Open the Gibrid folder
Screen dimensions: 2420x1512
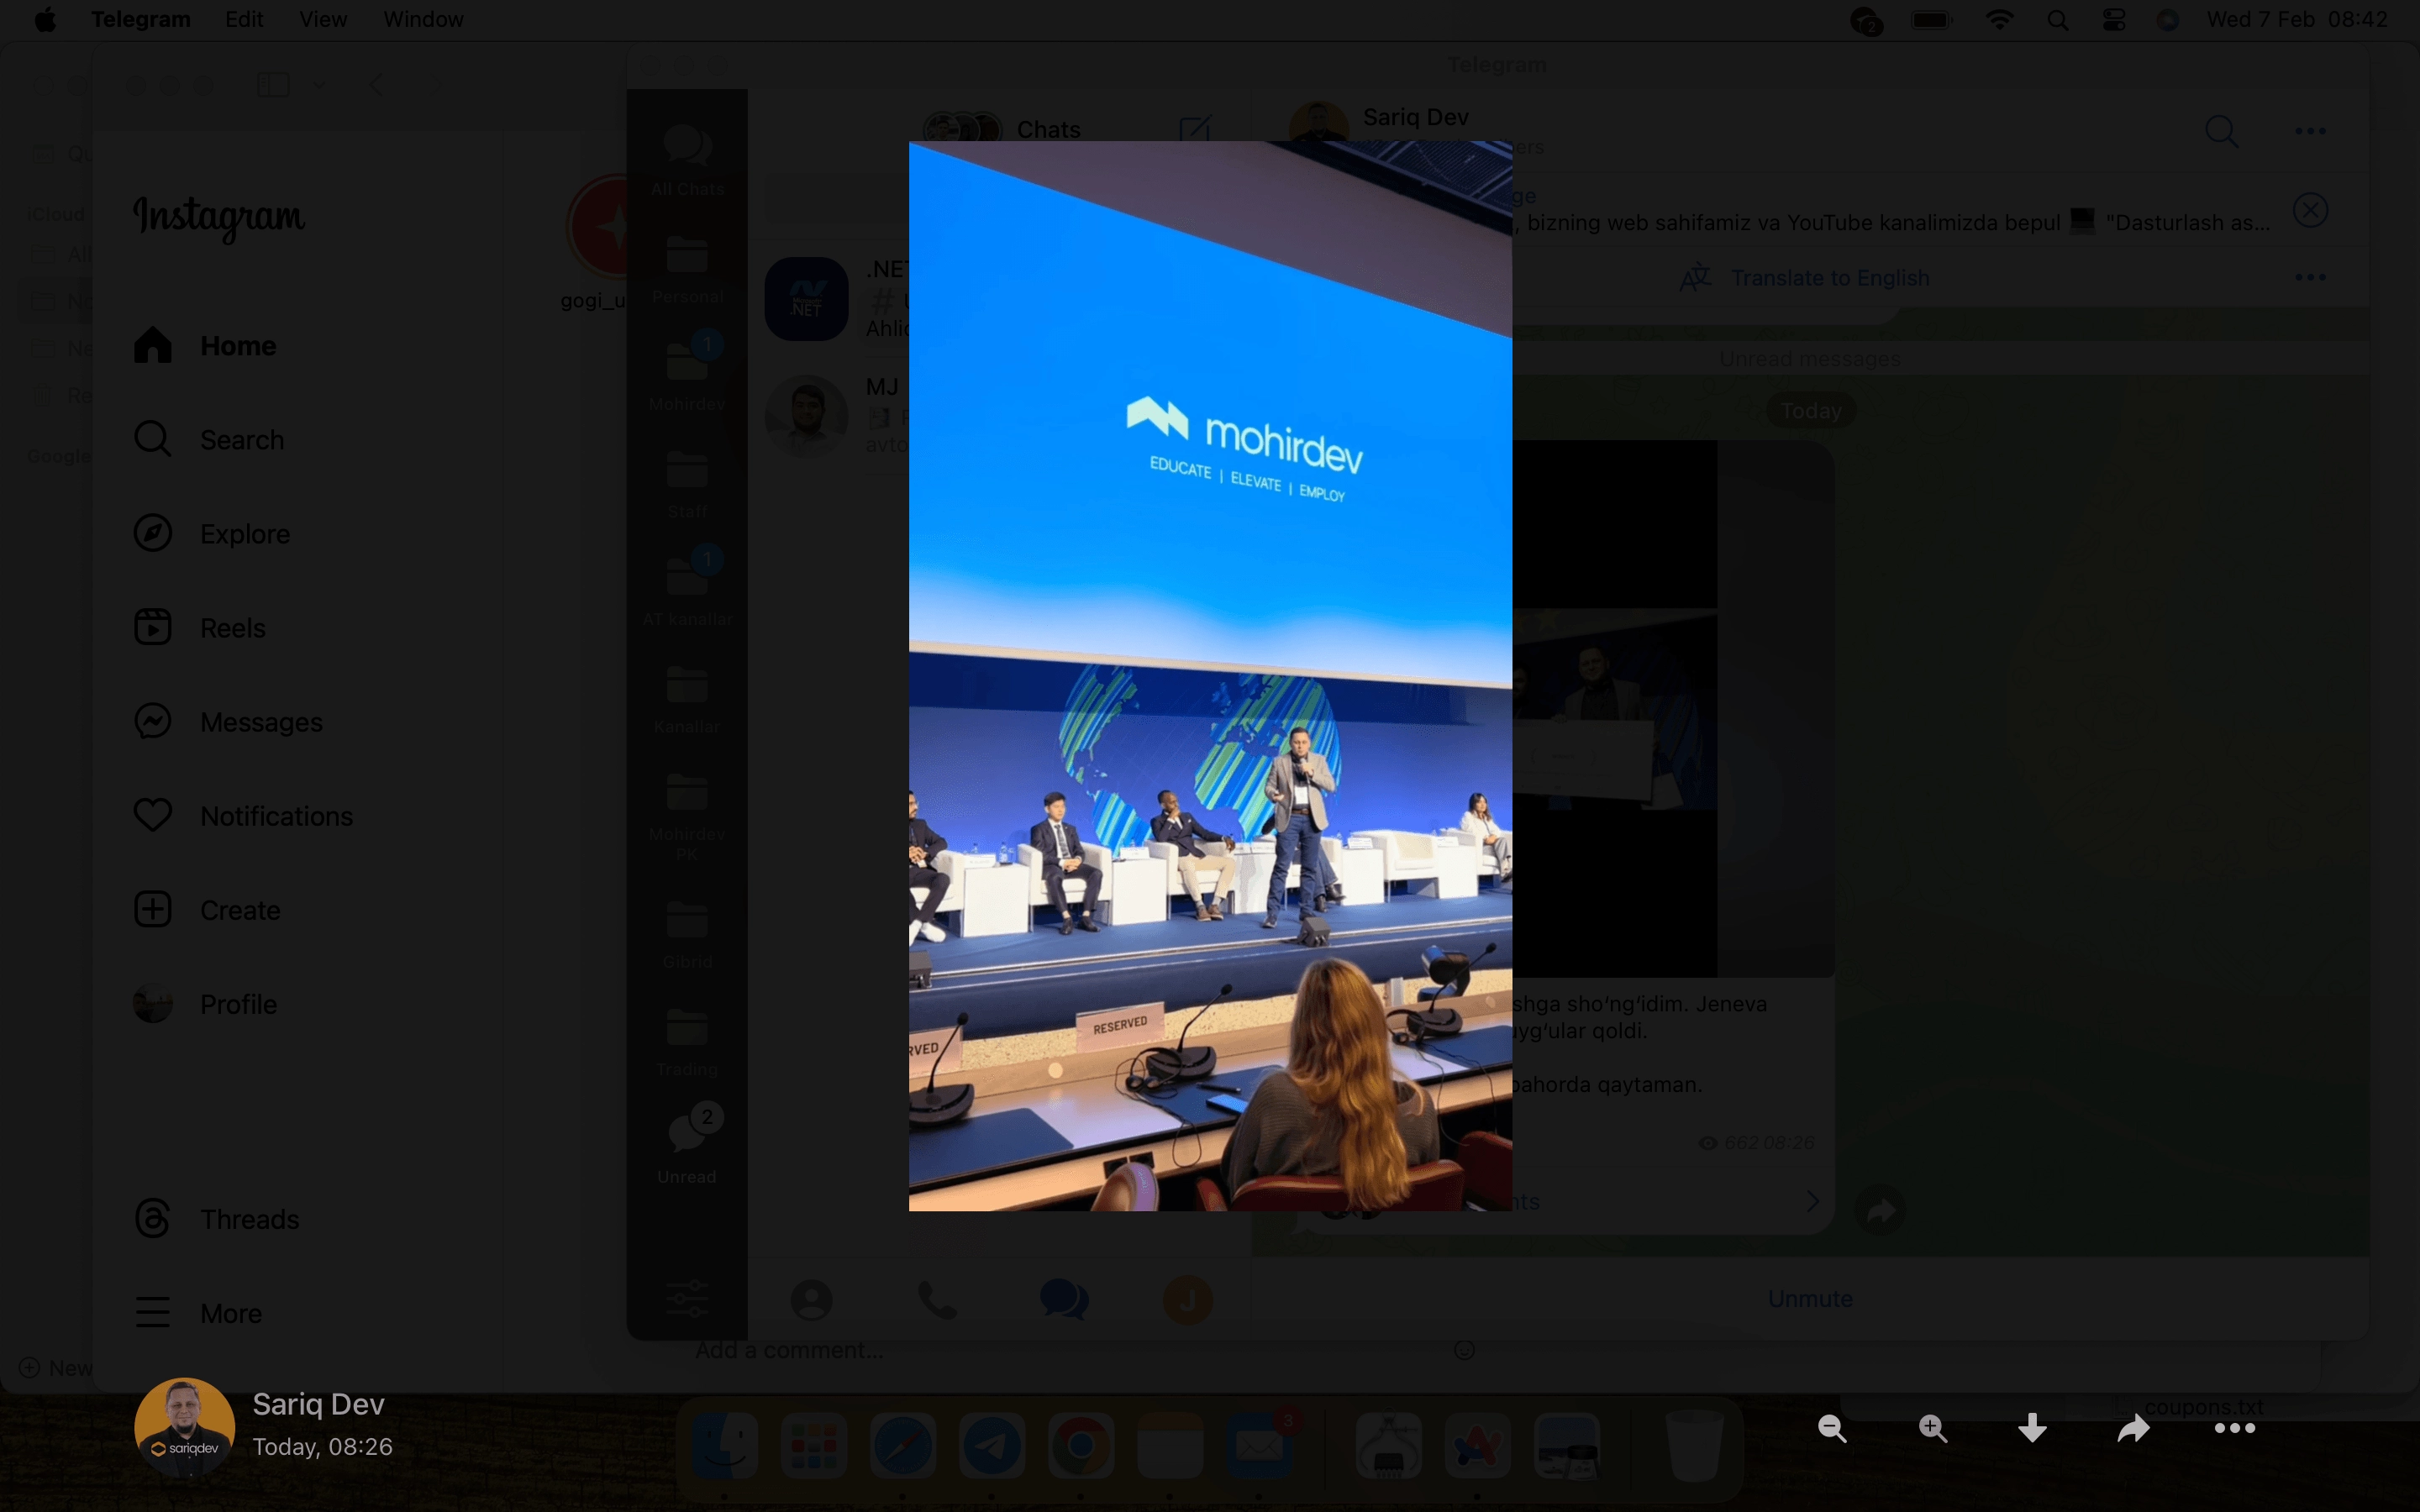(687, 934)
